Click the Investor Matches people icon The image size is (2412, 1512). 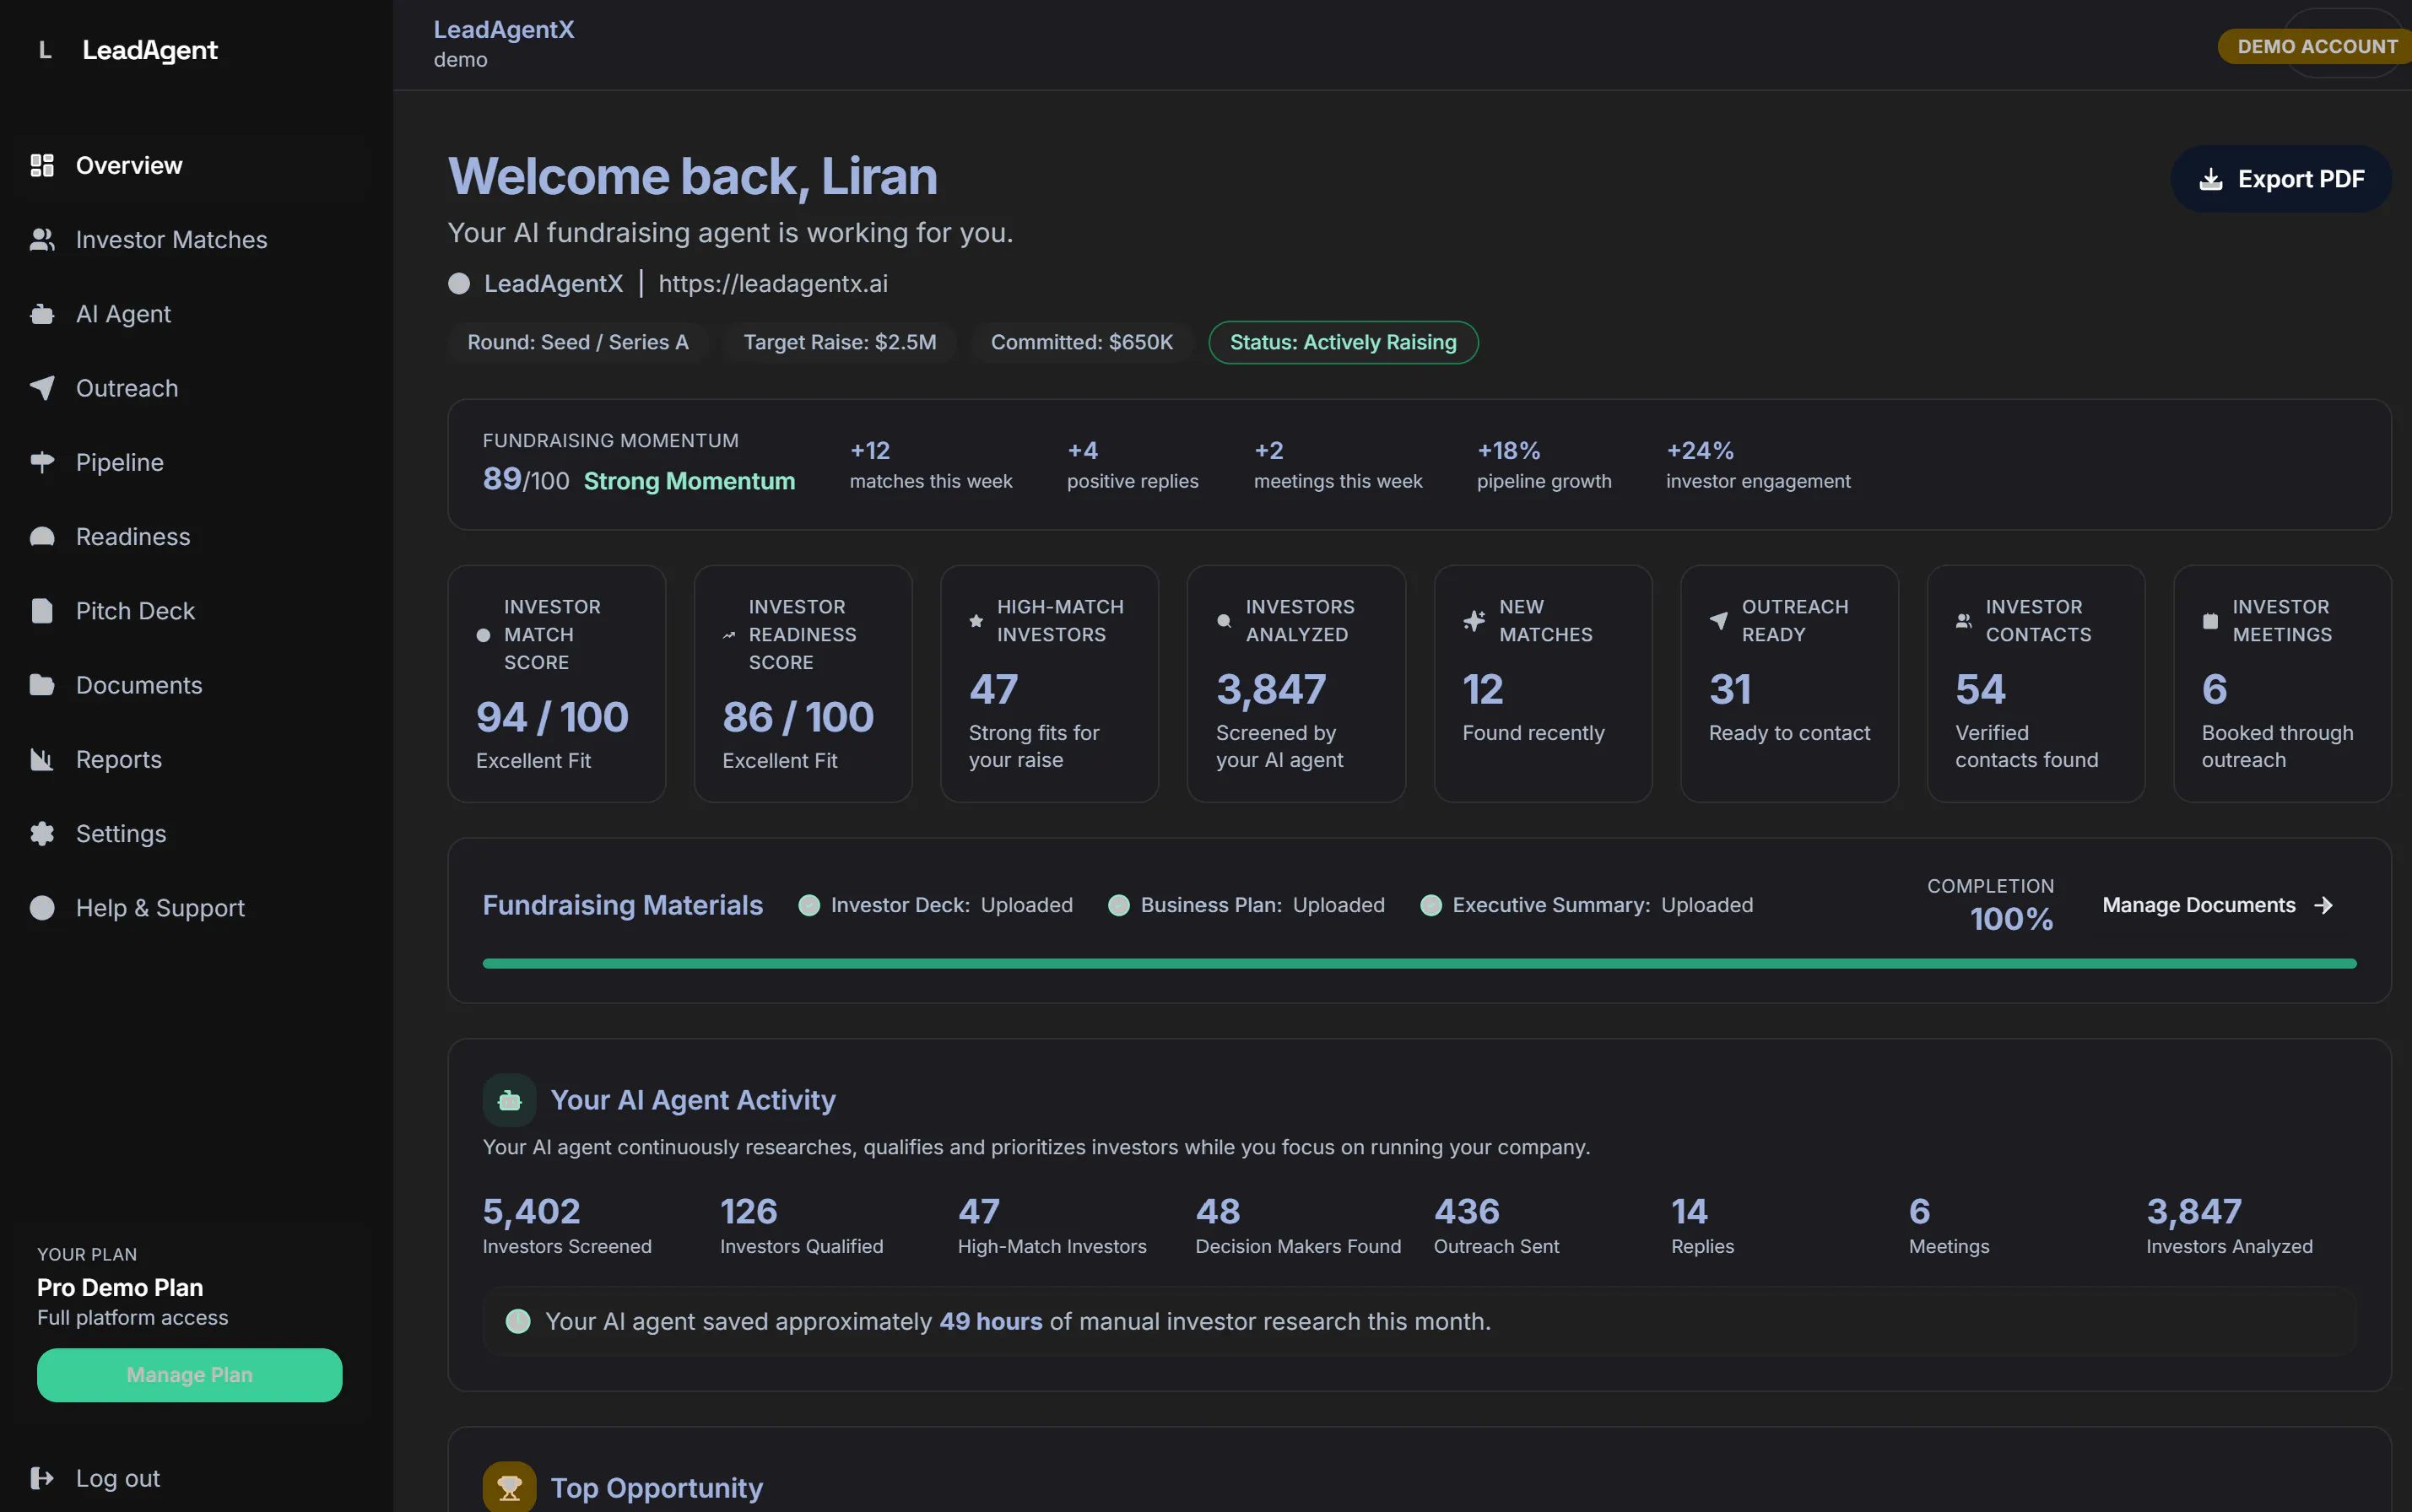point(42,240)
